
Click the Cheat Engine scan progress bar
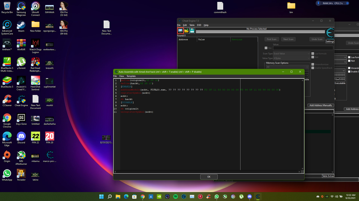(x=260, y=32)
